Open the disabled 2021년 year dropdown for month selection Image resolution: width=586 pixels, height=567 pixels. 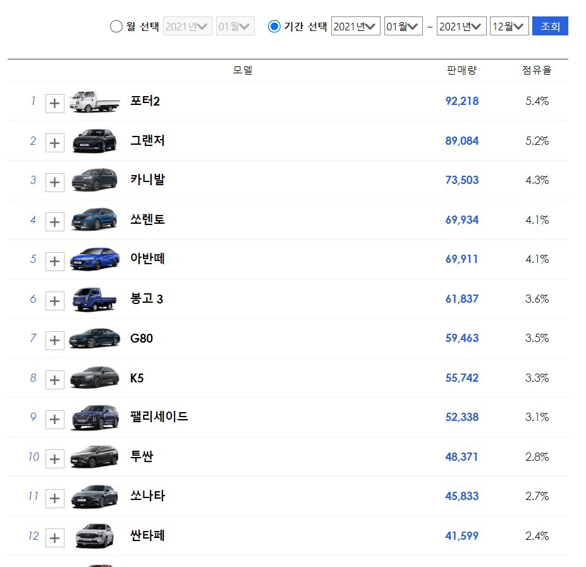tap(188, 26)
